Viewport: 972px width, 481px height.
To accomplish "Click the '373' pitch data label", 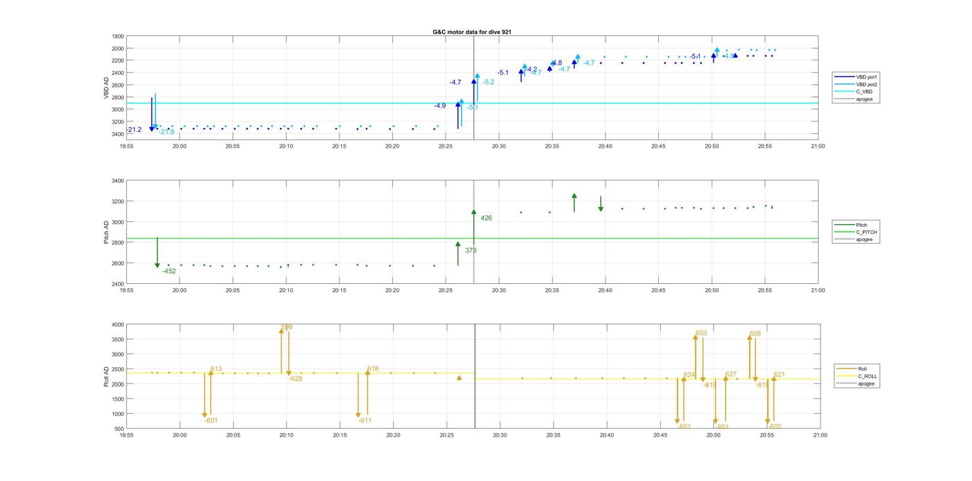I will tap(471, 251).
